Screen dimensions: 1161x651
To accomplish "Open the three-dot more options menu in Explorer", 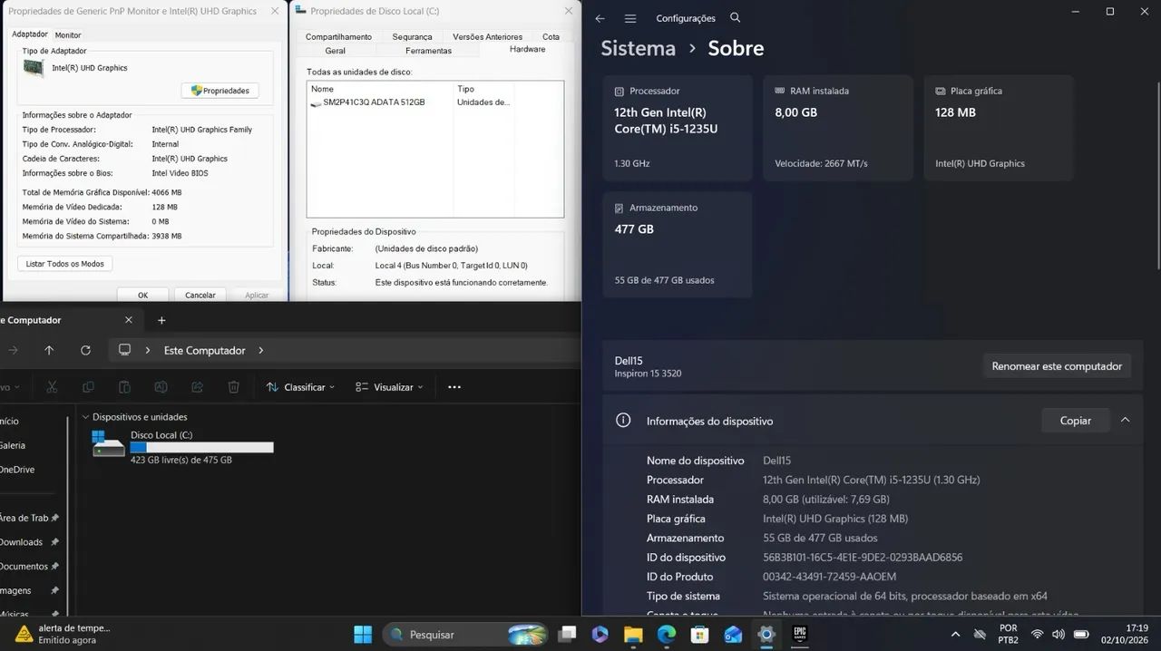I will click(454, 387).
